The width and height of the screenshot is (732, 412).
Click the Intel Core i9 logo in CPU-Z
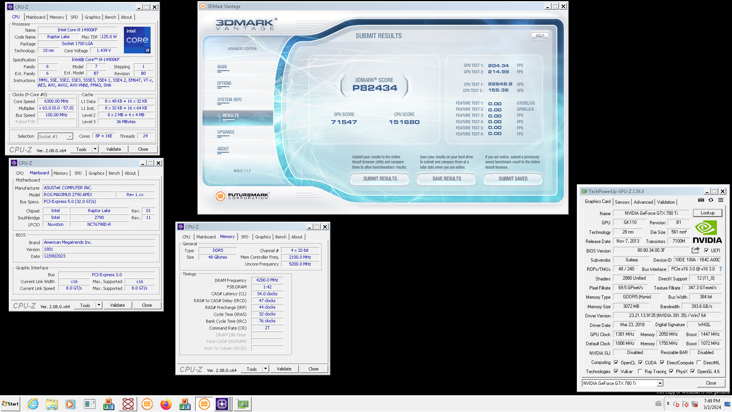click(x=137, y=40)
